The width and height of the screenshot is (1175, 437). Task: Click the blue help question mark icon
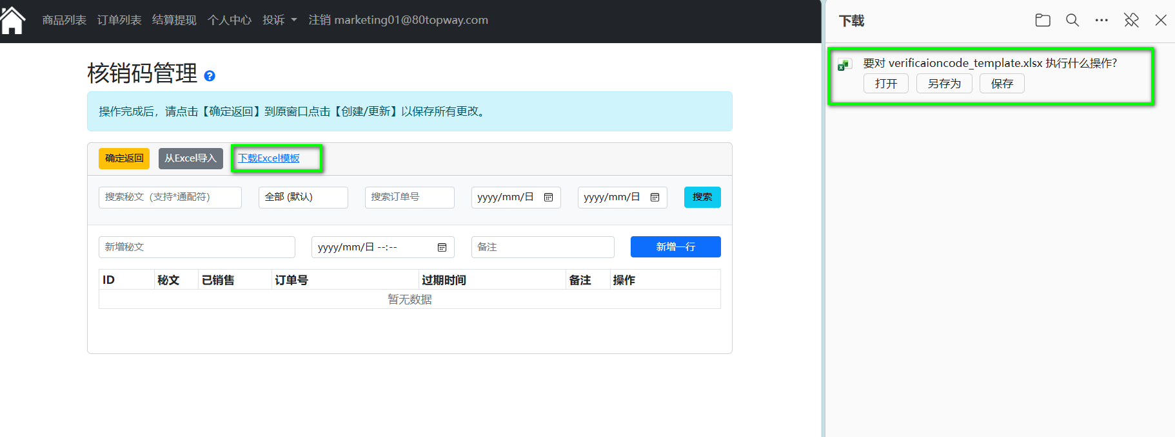coord(210,76)
